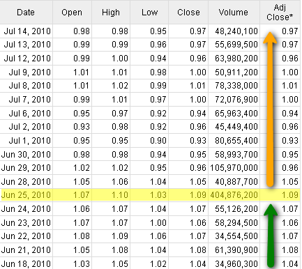This screenshot has width=302, height=269.
Task: Select the Jul 14, 2010 date cell
Action: click(x=27, y=31)
